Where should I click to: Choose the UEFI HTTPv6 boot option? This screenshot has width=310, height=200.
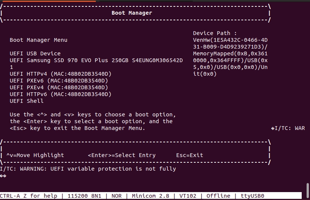click(60, 94)
